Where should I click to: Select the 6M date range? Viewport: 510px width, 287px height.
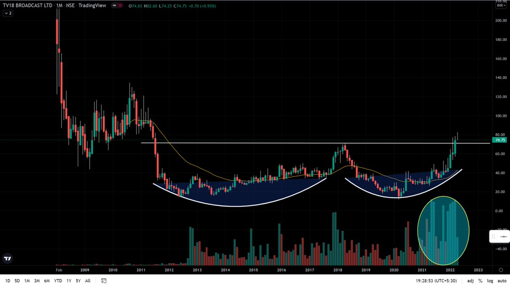47,281
